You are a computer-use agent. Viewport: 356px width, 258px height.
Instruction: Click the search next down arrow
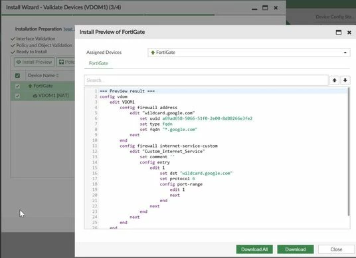coord(345,80)
